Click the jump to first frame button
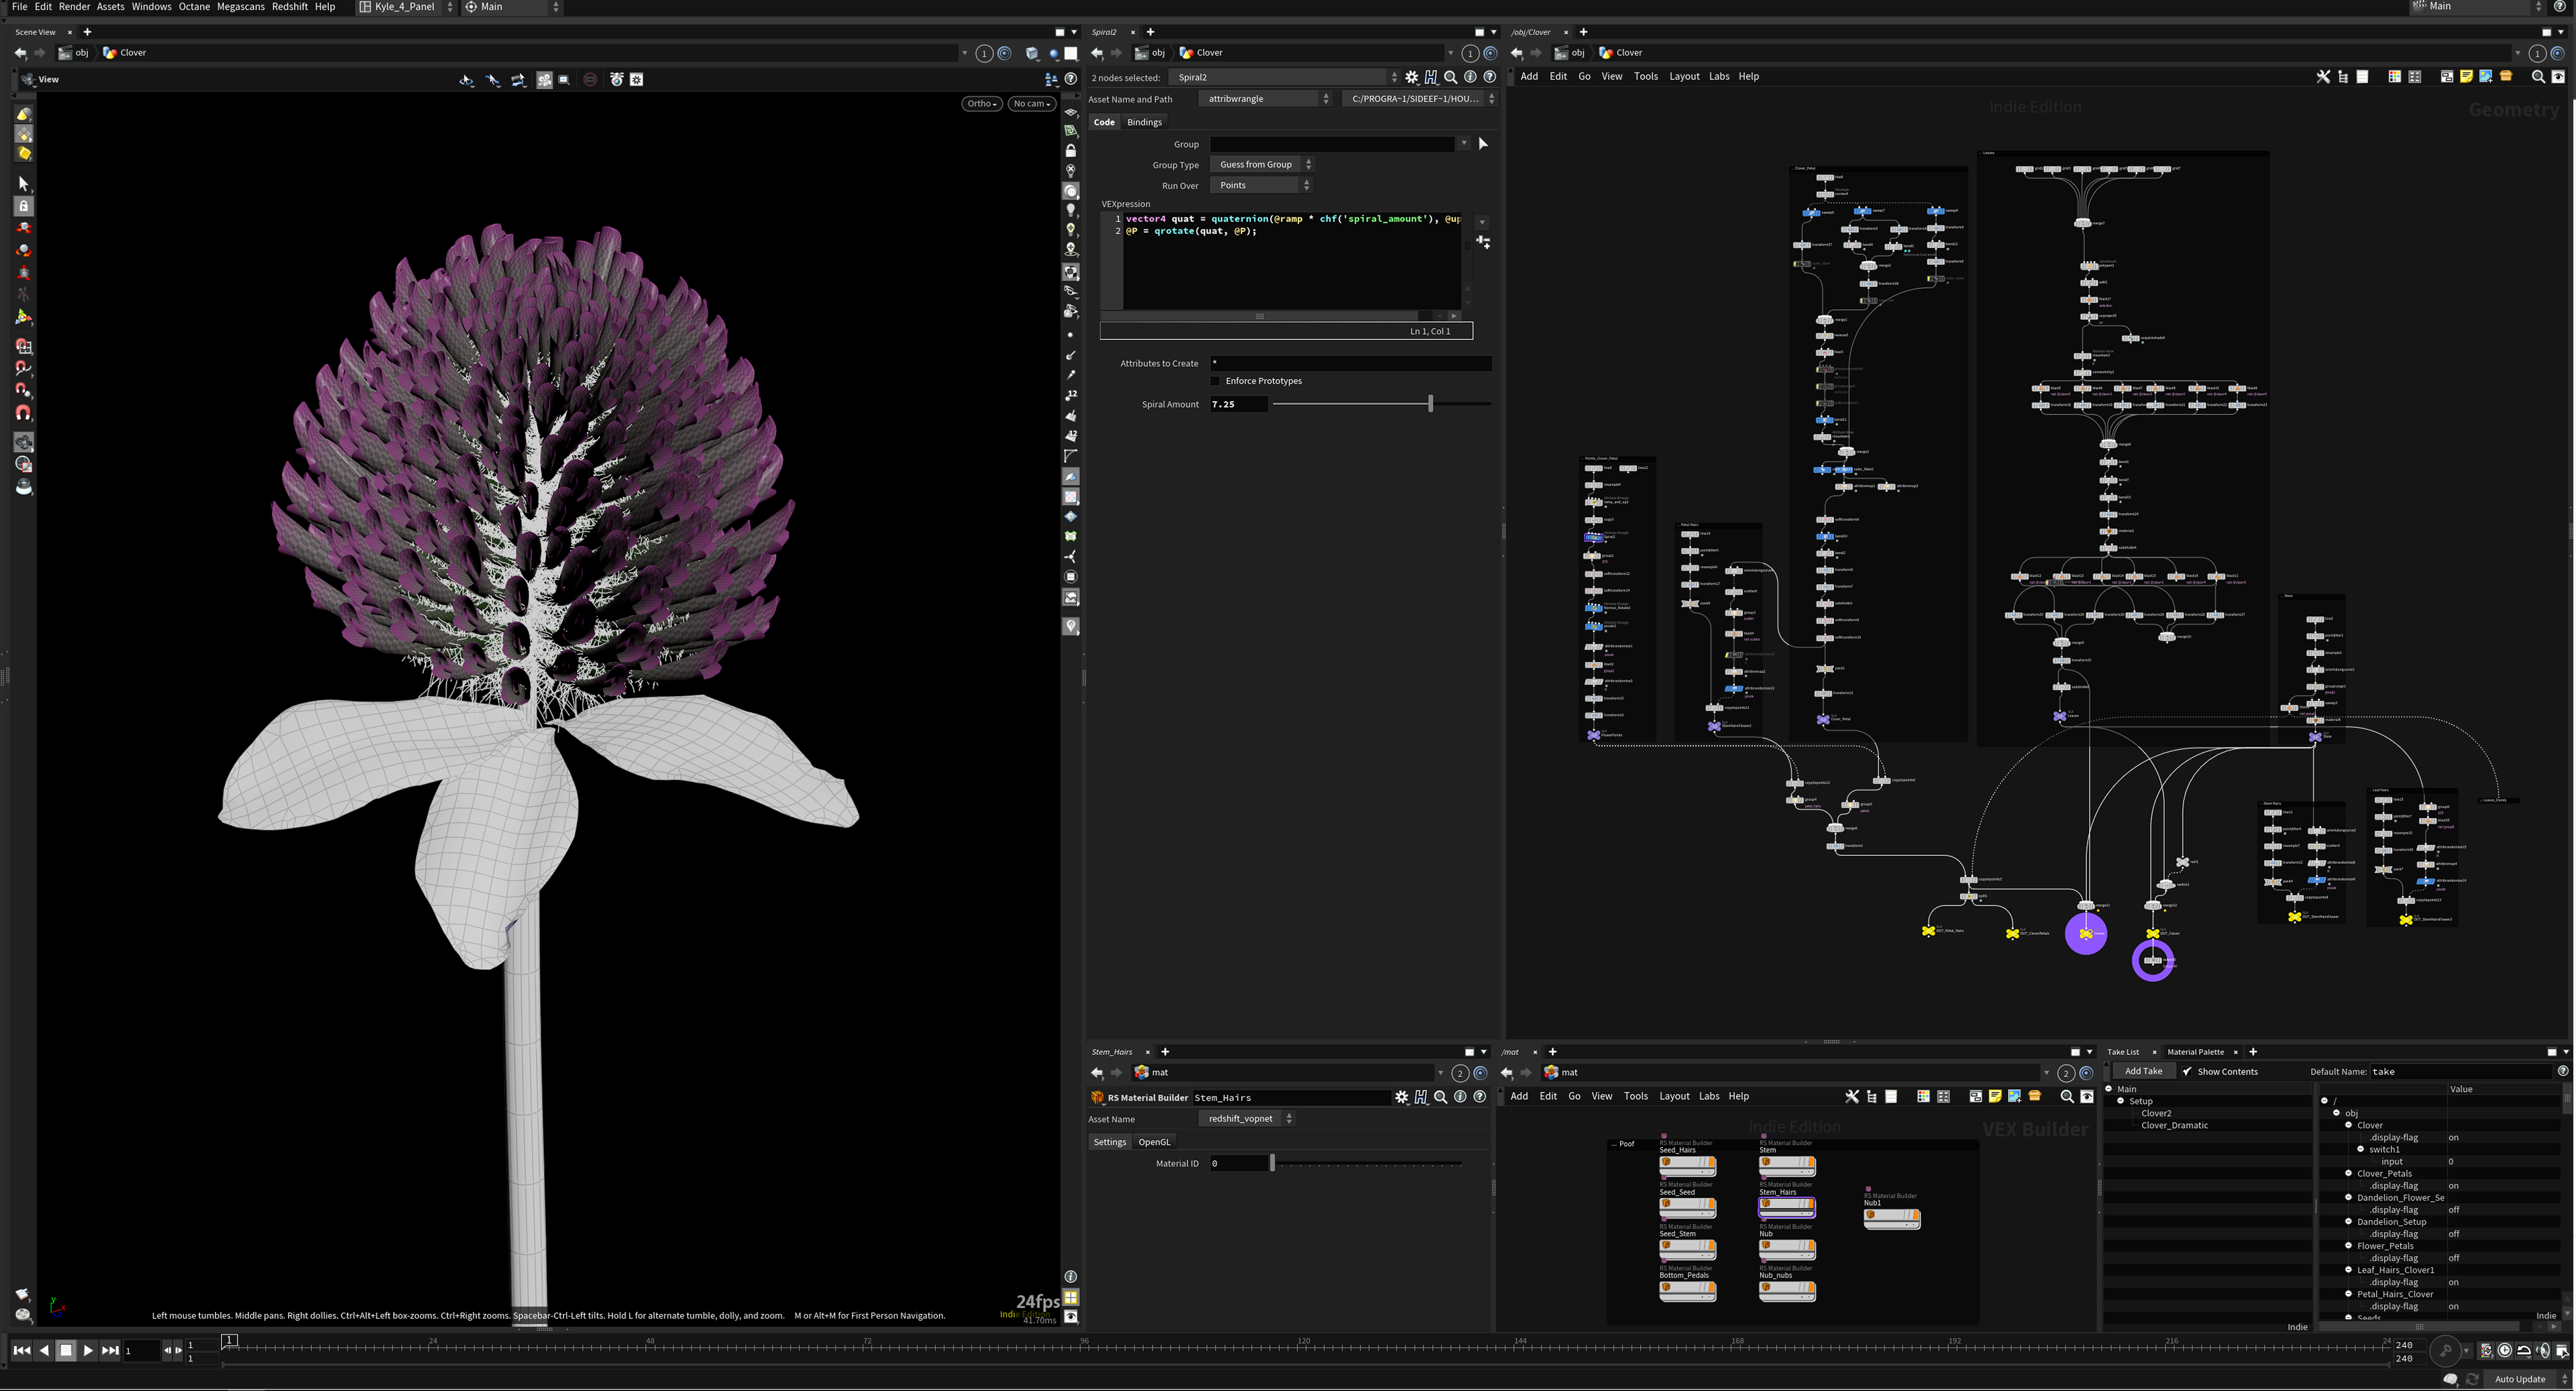 21,1351
